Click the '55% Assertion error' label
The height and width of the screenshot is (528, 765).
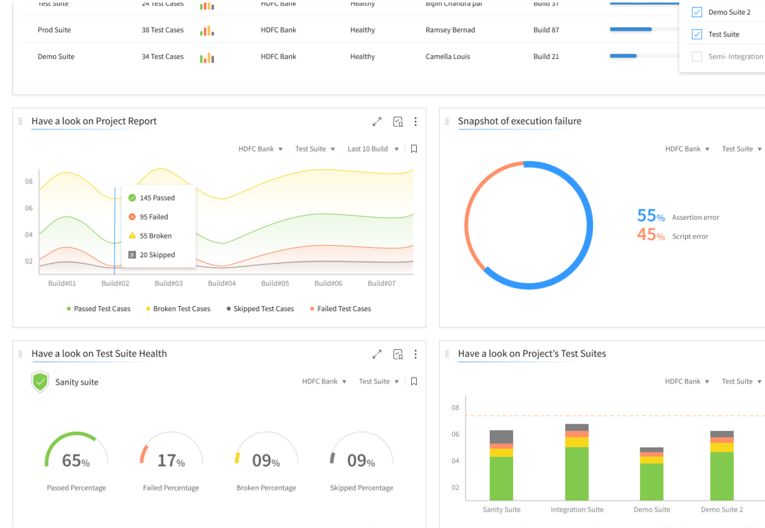678,216
